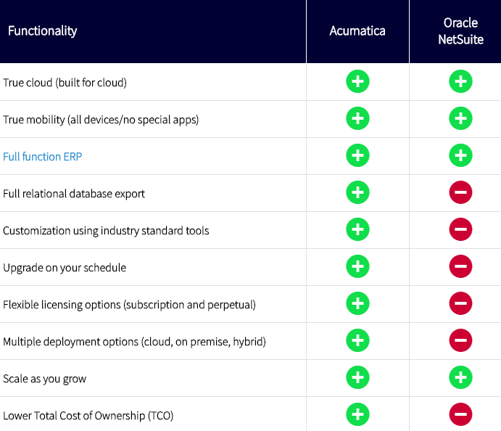Select the True mobility row label
Screen dimensions: 501x431
pyautogui.click(x=101, y=120)
